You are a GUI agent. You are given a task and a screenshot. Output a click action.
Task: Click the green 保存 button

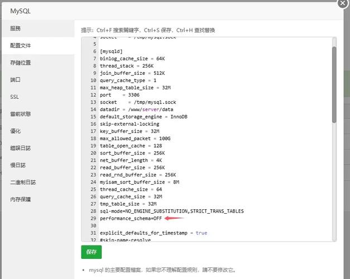click(x=92, y=252)
